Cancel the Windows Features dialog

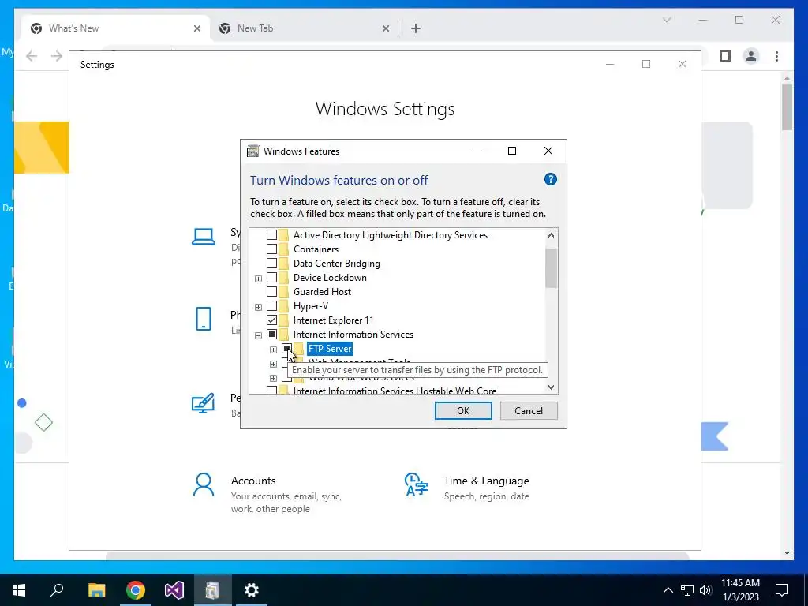[529, 410]
